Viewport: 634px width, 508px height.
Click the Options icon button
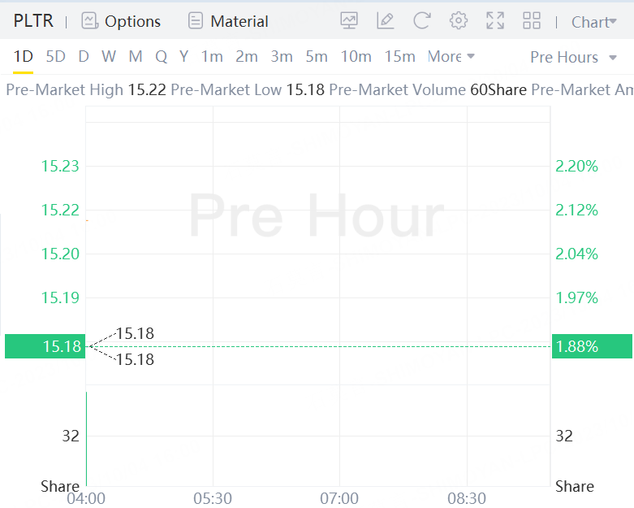click(x=89, y=21)
